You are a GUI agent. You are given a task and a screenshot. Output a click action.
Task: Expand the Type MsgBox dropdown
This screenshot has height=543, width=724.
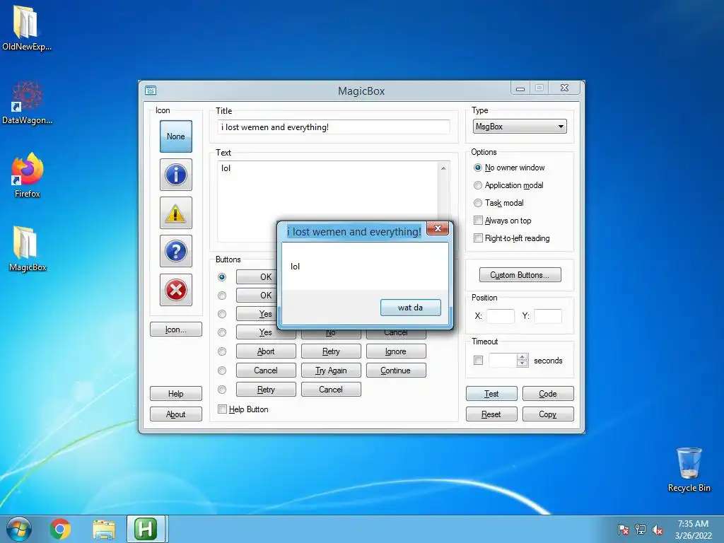(x=520, y=127)
